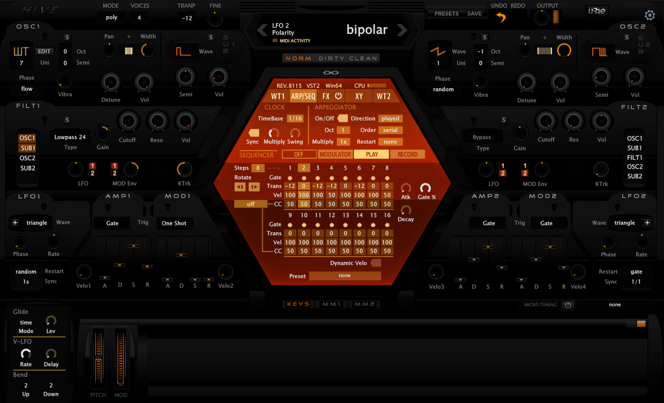Click the link infinity icon above hexagon

coord(331,73)
